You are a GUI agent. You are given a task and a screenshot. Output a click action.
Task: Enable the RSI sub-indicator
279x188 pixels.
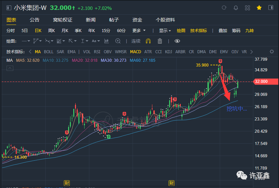point(97,52)
